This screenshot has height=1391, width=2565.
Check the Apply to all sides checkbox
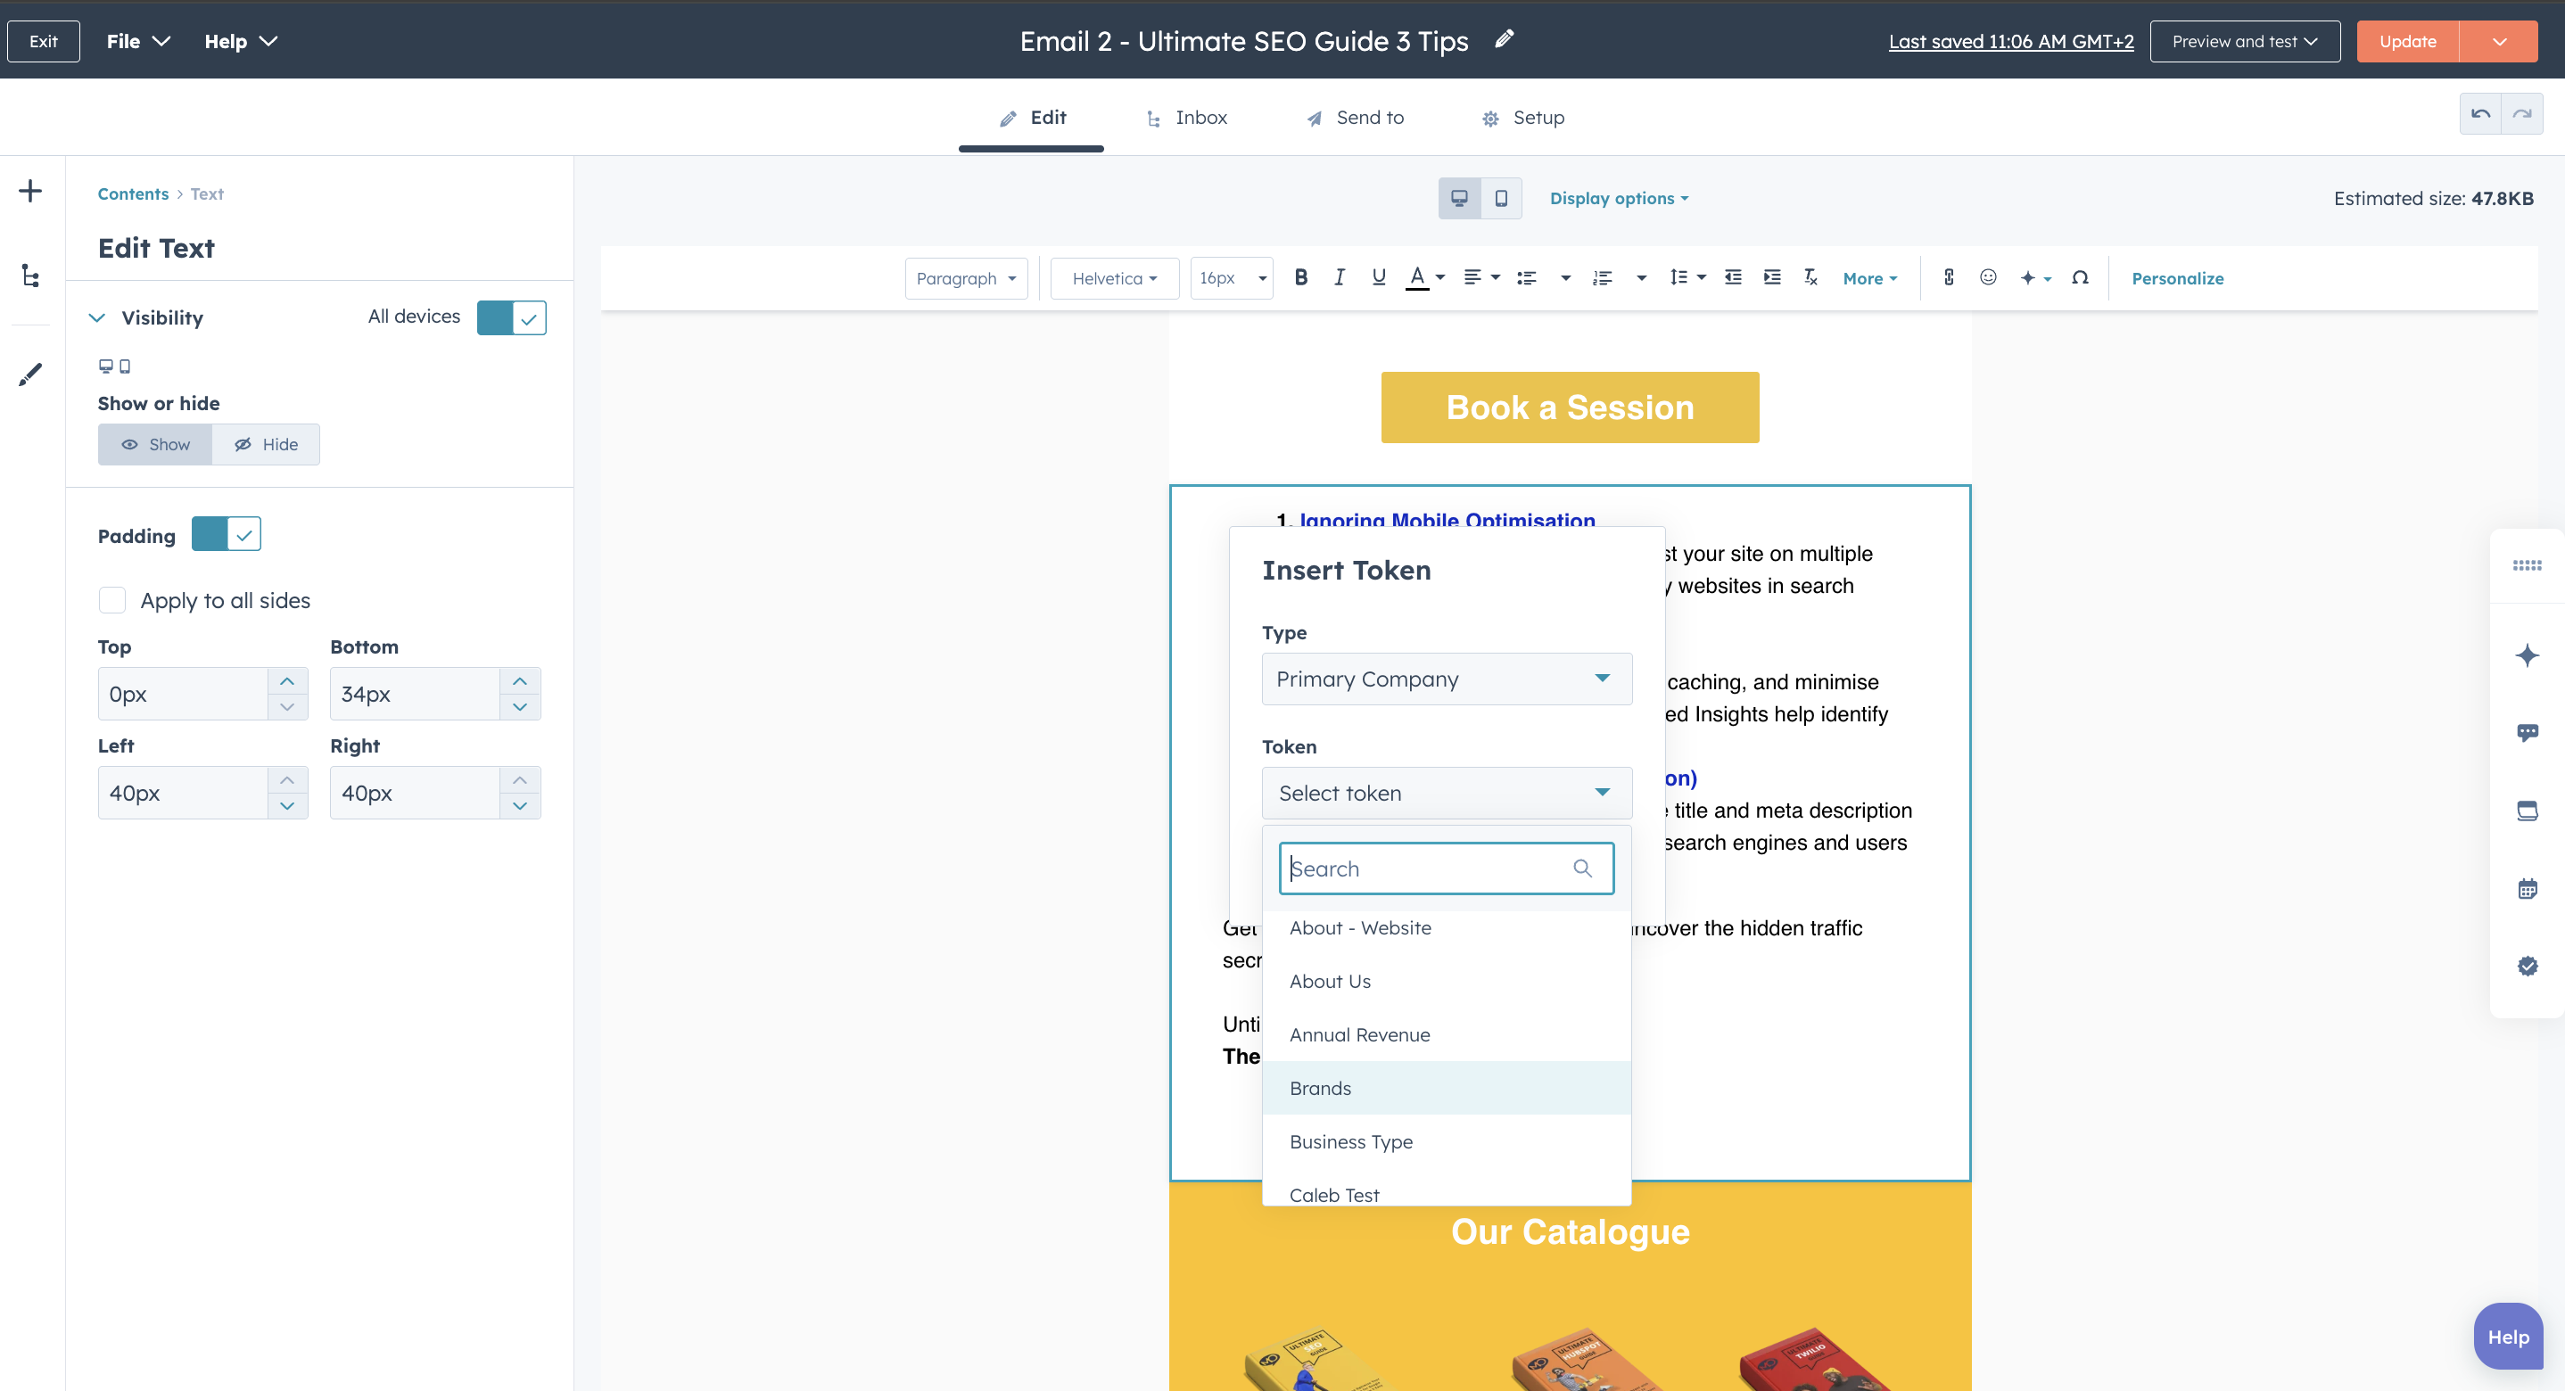(x=112, y=599)
